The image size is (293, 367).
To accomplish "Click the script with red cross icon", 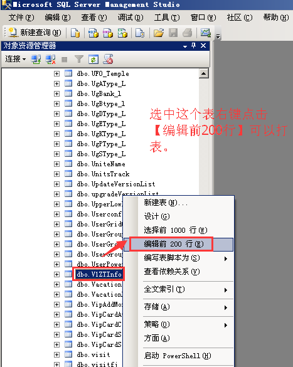I will pos(108,59).
